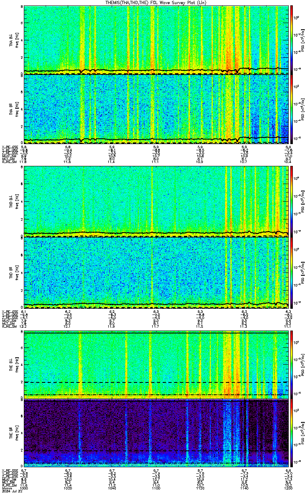This screenshot has height=494, width=308.
Task: Click the color bar beside THA B-perpendicular panel
Action: coord(292,40)
